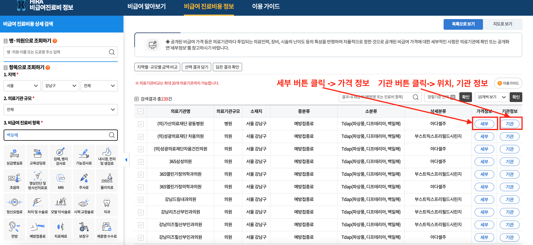Screen dimensions: 533x245
Task: Click 기관 for (의)가산의료재단 광동병원
Action: coord(510,124)
